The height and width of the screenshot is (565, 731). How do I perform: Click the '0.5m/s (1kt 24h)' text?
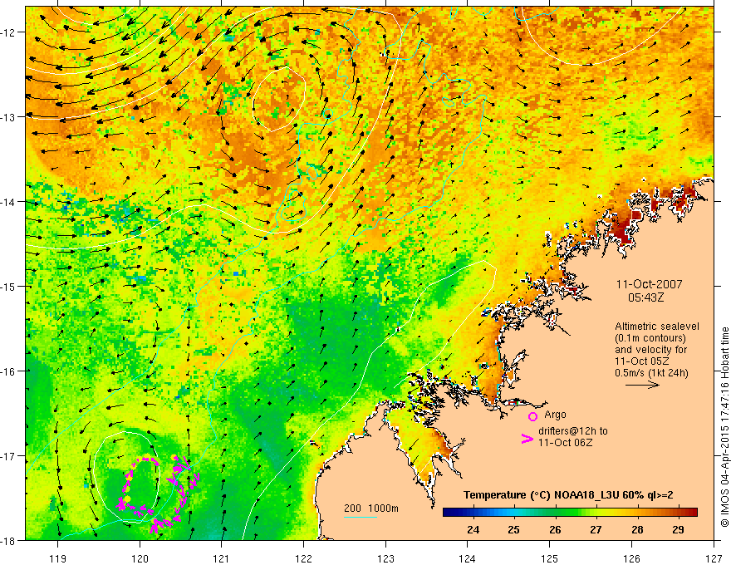click(x=651, y=373)
